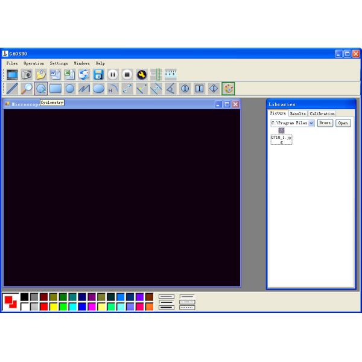Image resolution: width=362 pixels, height=362 pixels.
Task: Open the color palette tool icon
Action: (228, 89)
